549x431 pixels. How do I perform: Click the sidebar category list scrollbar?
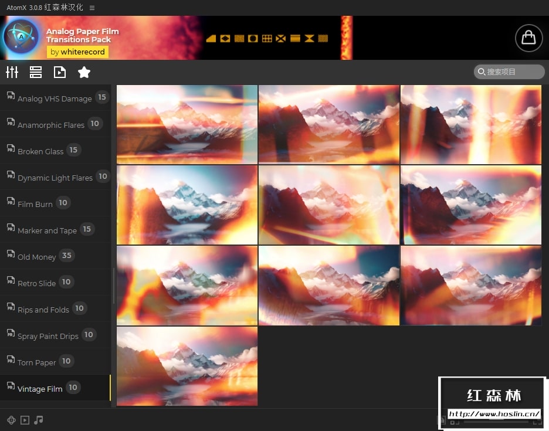(113, 286)
